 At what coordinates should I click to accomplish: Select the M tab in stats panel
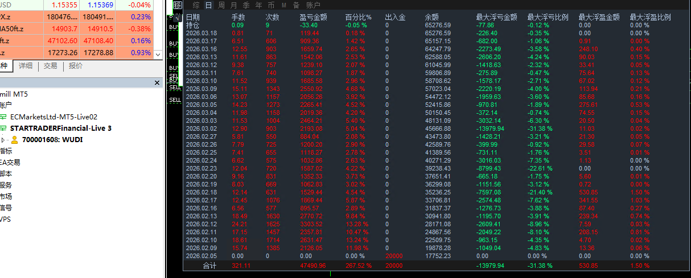point(284,5)
